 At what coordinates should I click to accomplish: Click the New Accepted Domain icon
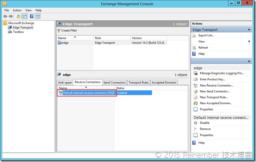tap(196, 103)
